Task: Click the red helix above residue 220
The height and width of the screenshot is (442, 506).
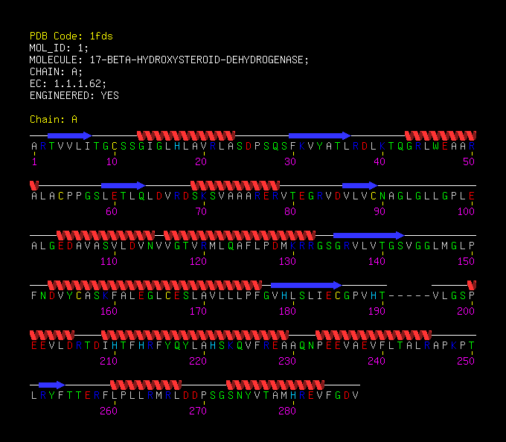Action: 195,335
